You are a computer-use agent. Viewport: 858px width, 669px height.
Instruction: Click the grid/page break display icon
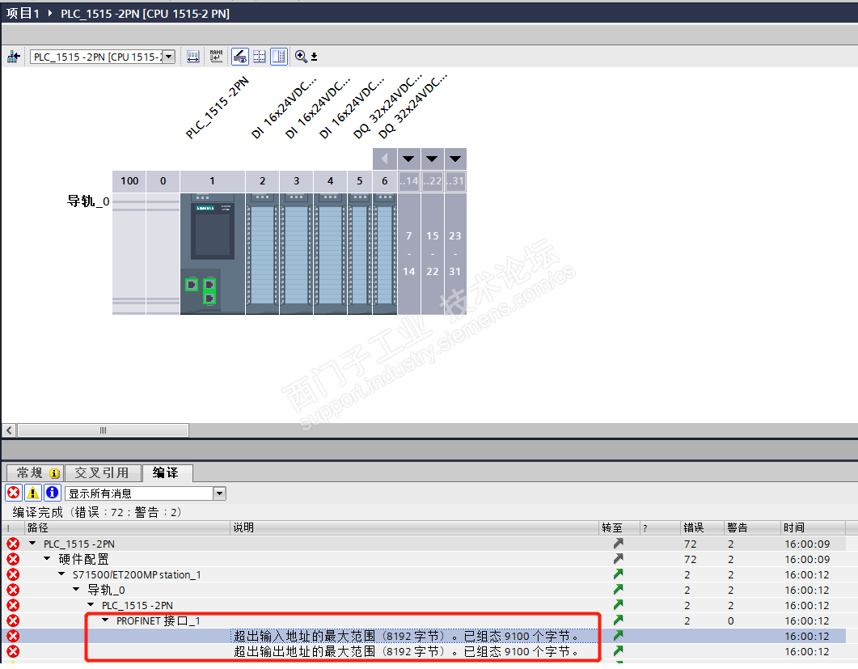260,57
